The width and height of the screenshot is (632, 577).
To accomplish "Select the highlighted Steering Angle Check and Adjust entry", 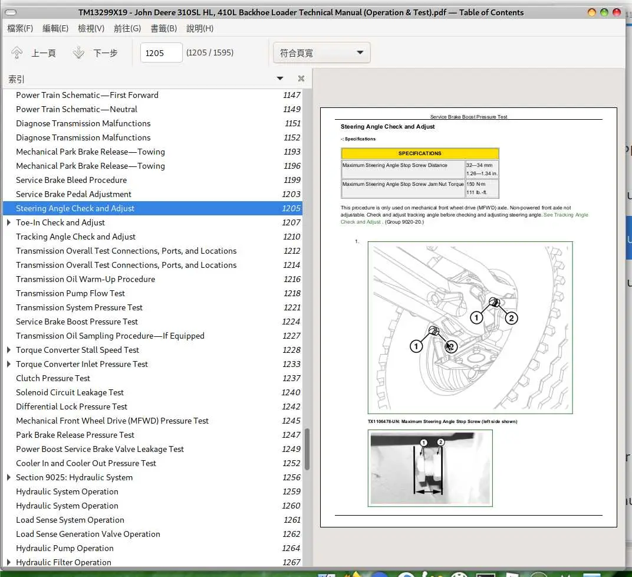I will [152, 208].
